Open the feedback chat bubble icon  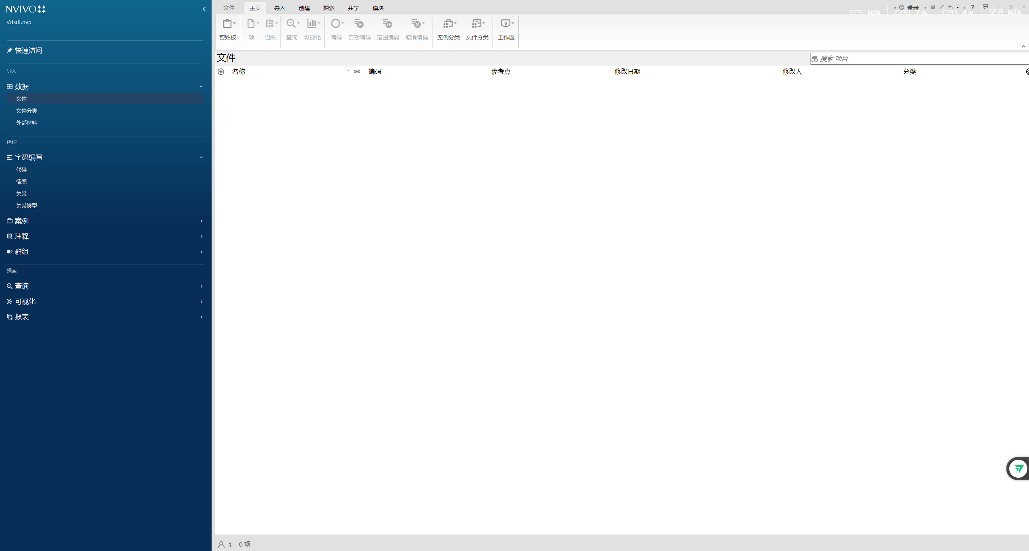[985, 7]
